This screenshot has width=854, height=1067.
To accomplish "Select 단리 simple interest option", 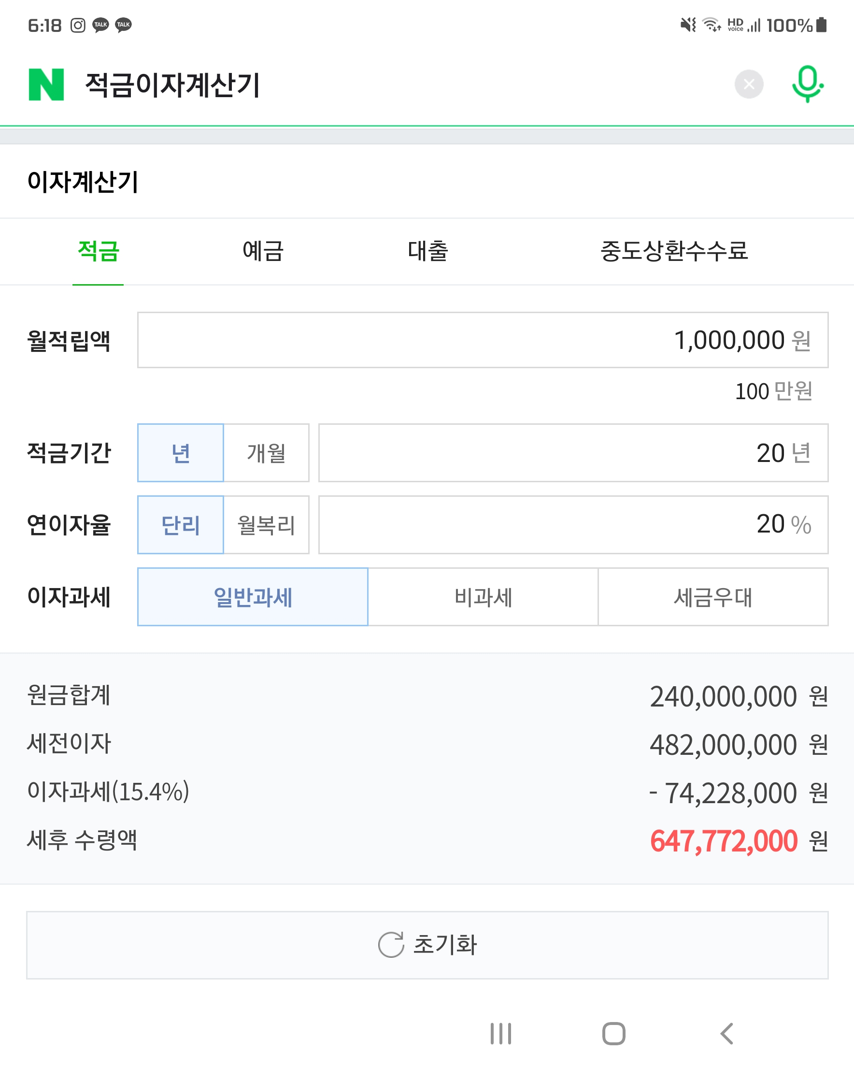I will 181,525.
